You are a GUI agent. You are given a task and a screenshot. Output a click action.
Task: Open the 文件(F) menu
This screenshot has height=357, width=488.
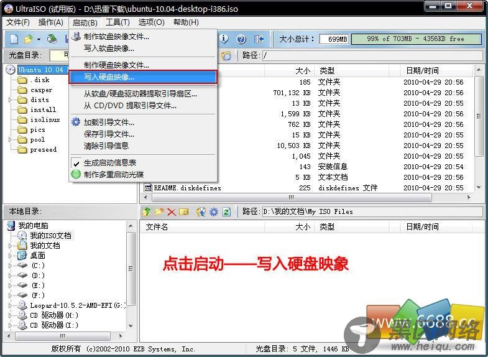pyautogui.click(x=18, y=22)
